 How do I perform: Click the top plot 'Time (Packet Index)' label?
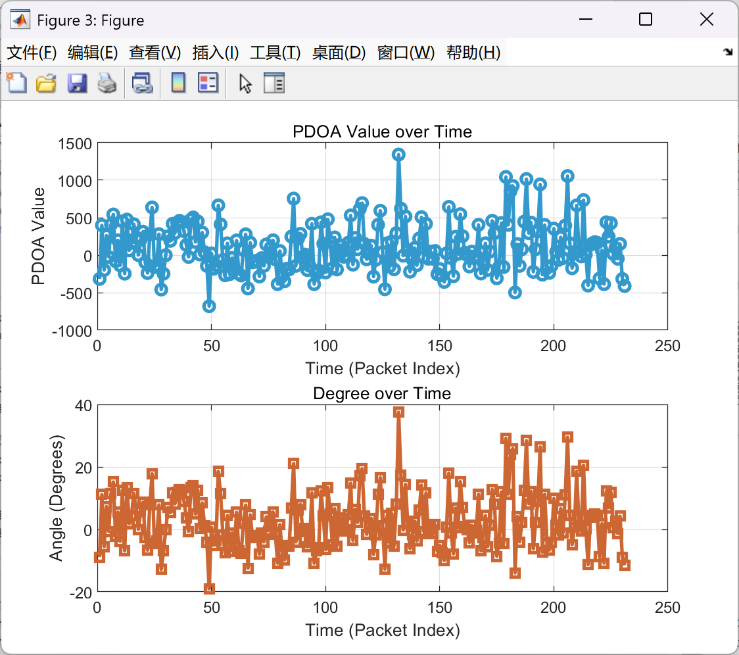tap(383, 368)
